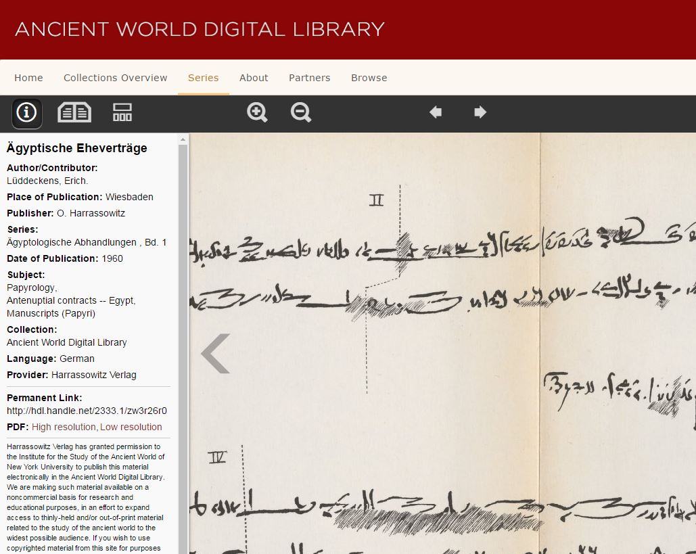Screen dimensions: 696x554
Task: Download the High resolution PDF
Action: [64, 427]
